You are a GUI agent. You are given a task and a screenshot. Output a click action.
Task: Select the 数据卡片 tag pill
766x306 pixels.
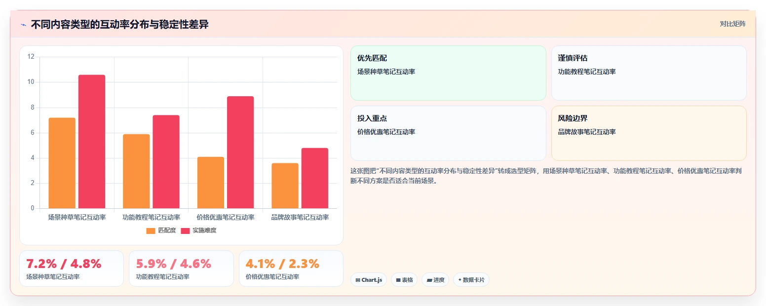[x=471, y=280]
